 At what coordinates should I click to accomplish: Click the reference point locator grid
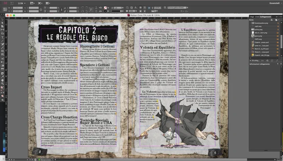click(5, 10)
